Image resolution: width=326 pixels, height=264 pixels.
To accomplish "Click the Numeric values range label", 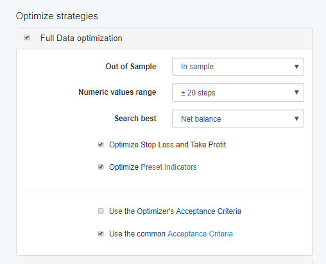I will (x=117, y=92).
